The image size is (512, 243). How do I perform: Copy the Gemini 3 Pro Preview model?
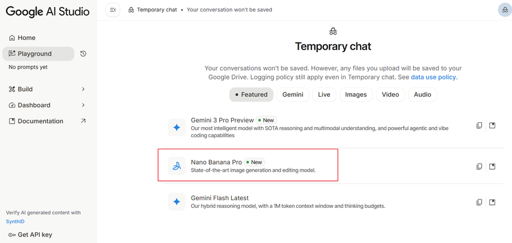click(479, 125)
